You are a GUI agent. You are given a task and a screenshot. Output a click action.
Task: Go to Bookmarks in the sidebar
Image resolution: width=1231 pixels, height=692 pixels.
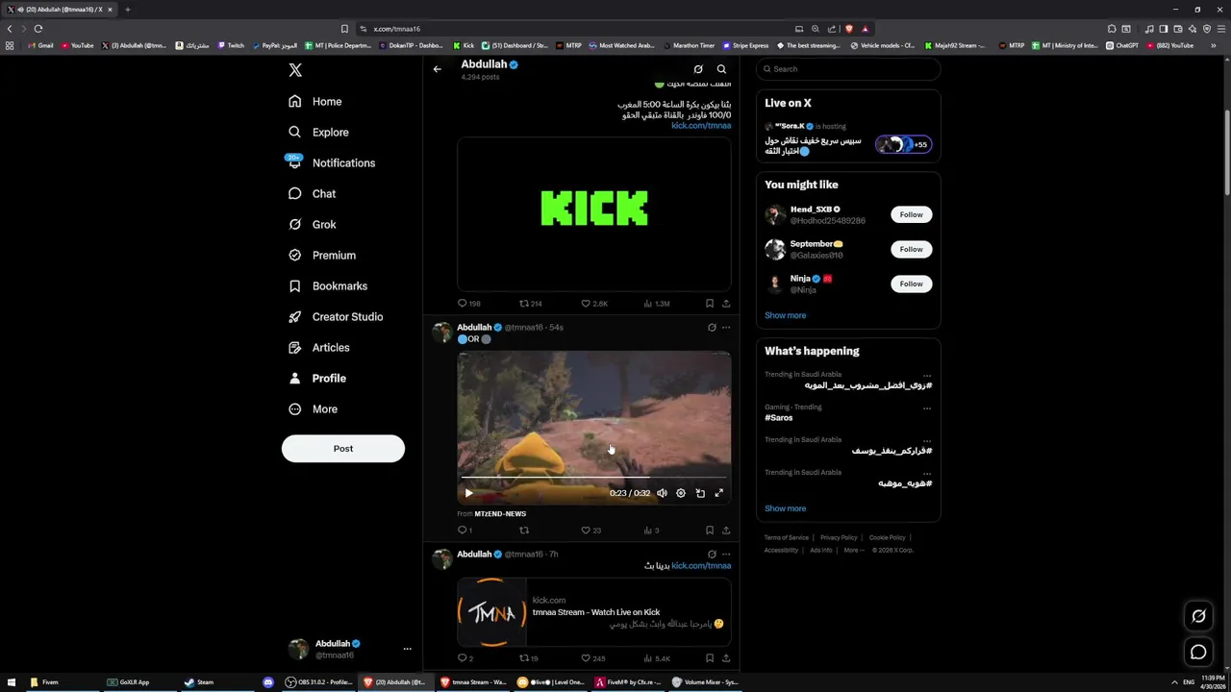coord(327,285)
